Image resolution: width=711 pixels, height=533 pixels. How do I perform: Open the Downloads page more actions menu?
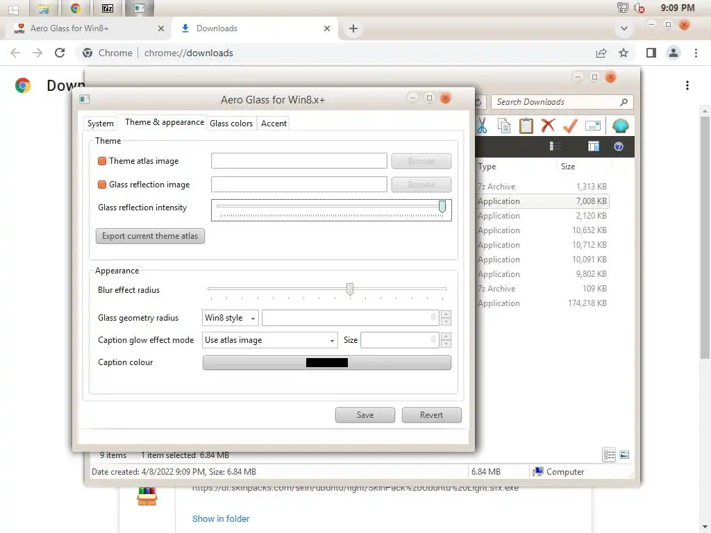coord(687,85)
